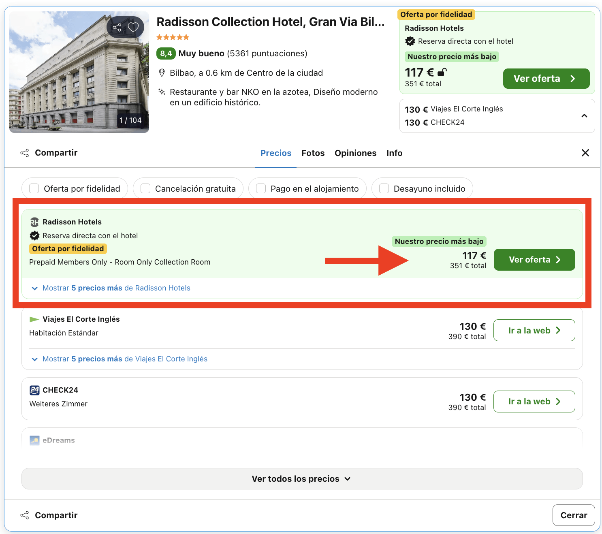Click Ir a la web for CHECK24
The height and width of the screenshot is (534, 602).
[534, 401]
